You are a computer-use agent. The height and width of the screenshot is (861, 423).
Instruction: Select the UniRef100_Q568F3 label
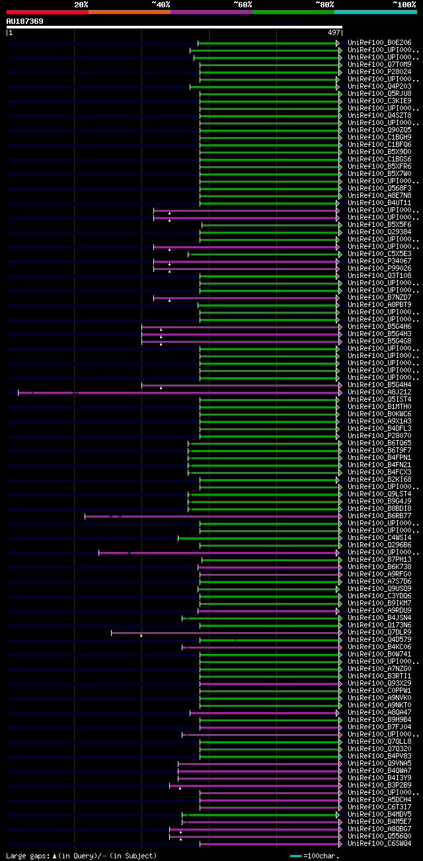tap(380, 189)
